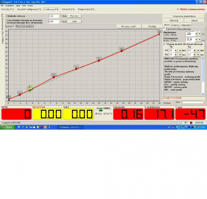The width and height of the screenshot is (207, 199).
Task: Click the Wyznacz button
Action: click(74, 16)
